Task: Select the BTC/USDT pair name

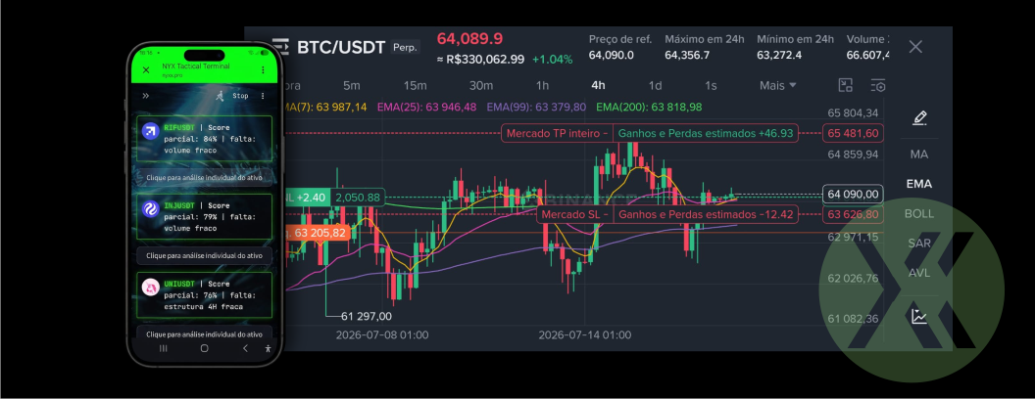Action: pos(341,47)
